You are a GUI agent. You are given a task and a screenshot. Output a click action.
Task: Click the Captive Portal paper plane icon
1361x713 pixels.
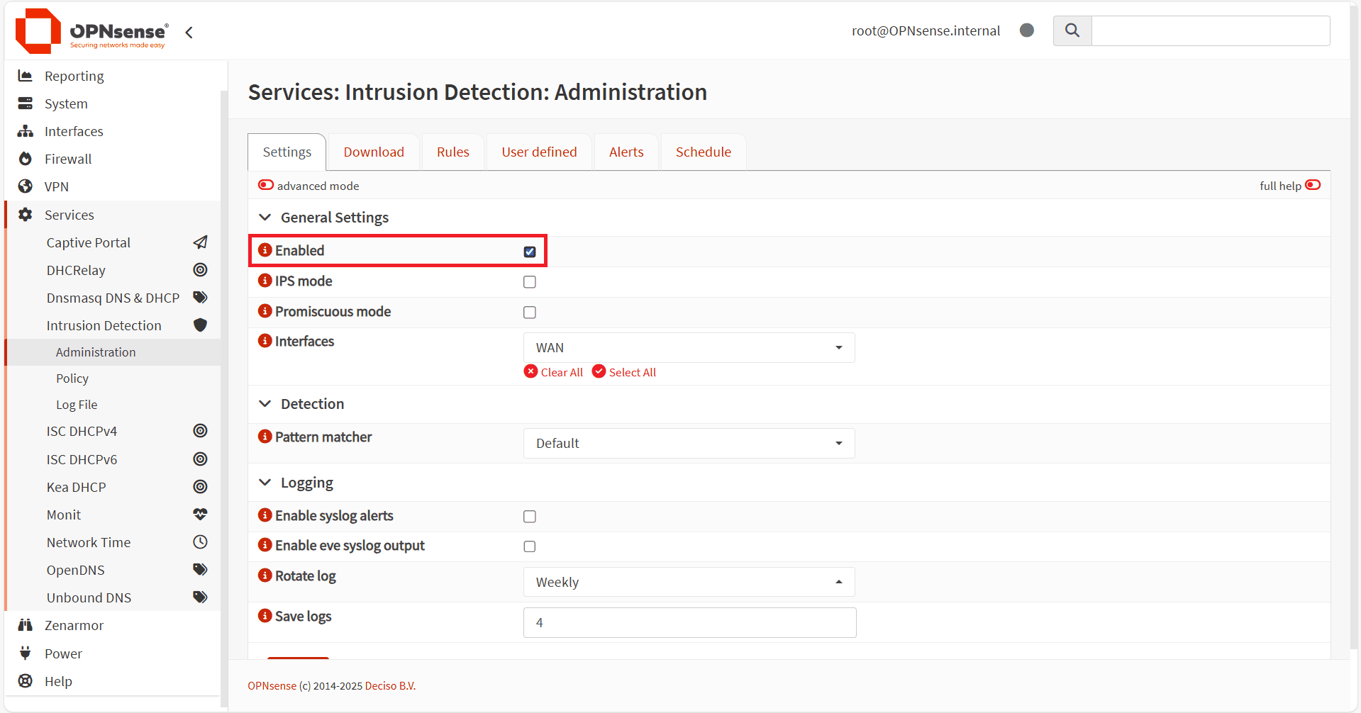[200, 242]
